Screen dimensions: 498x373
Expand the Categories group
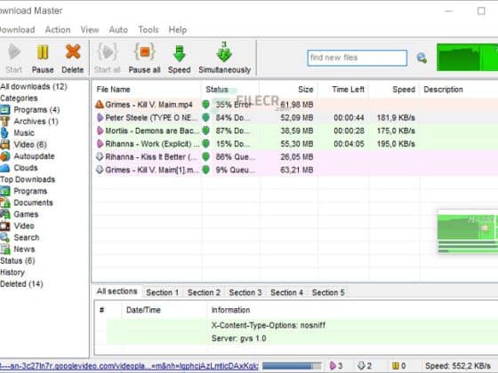(x=19, y=98)
